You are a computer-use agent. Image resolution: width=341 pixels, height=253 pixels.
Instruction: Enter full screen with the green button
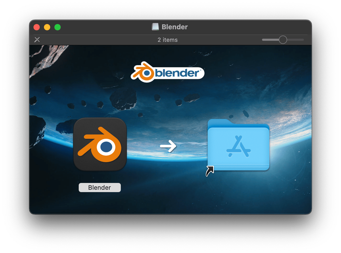coord(57,27)
